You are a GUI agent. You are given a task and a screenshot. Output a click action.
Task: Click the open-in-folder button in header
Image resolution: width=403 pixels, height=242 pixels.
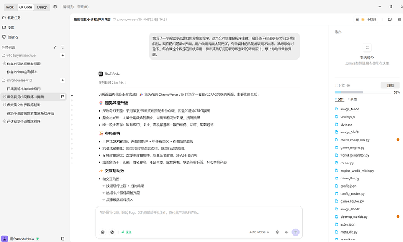[x=366, y=19]
